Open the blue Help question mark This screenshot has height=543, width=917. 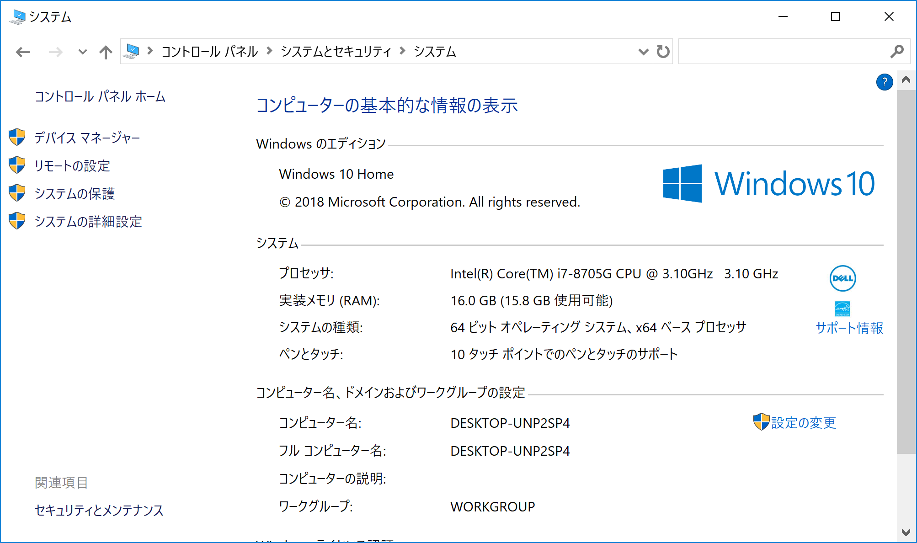[x=885, y=82]
